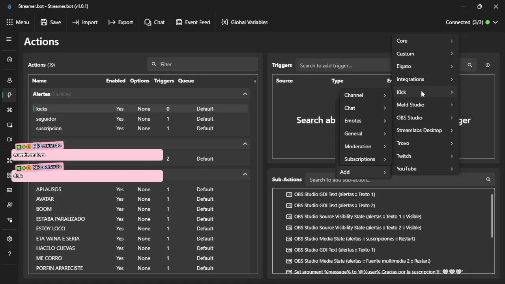
Task: Select OBS Media State suscripciones Restart sub-action
Action: click(350, 239)
